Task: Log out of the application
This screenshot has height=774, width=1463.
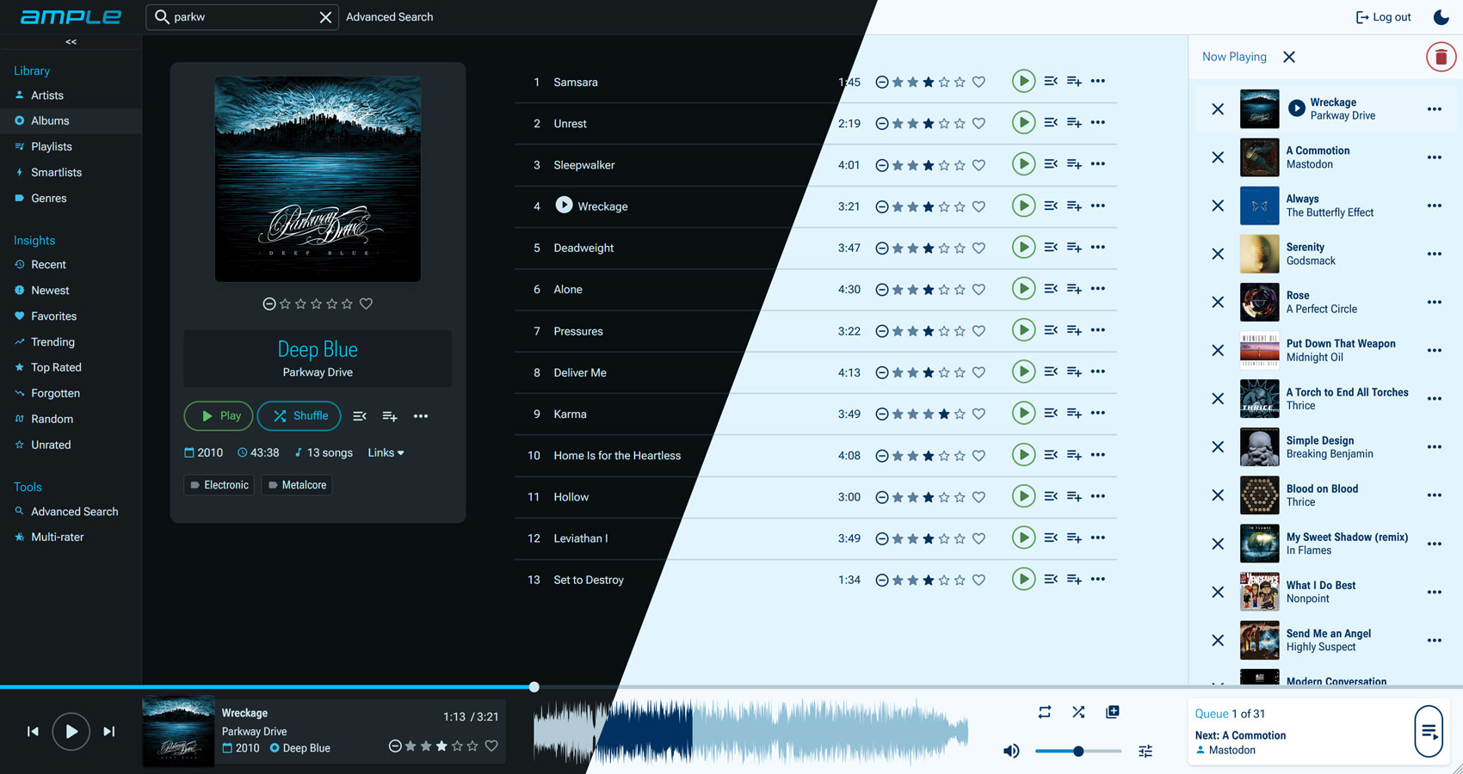Action: click(1382, 16)
